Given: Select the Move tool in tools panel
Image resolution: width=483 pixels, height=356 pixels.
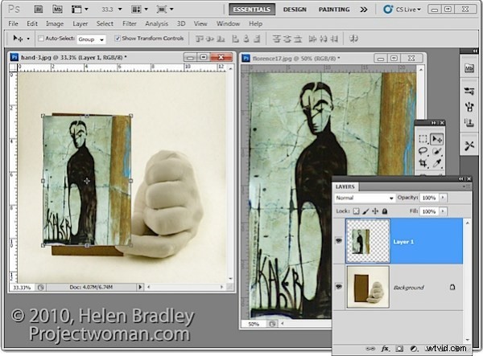Looking at the screenshot, I should 437,139.
